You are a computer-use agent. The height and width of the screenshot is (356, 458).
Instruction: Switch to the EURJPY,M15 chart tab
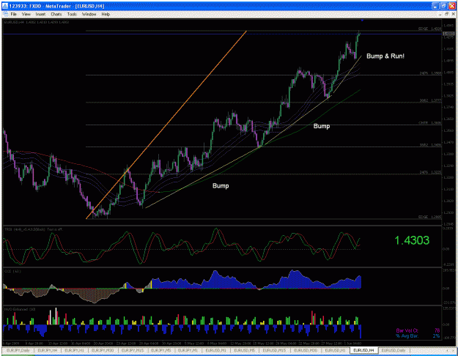133,350
